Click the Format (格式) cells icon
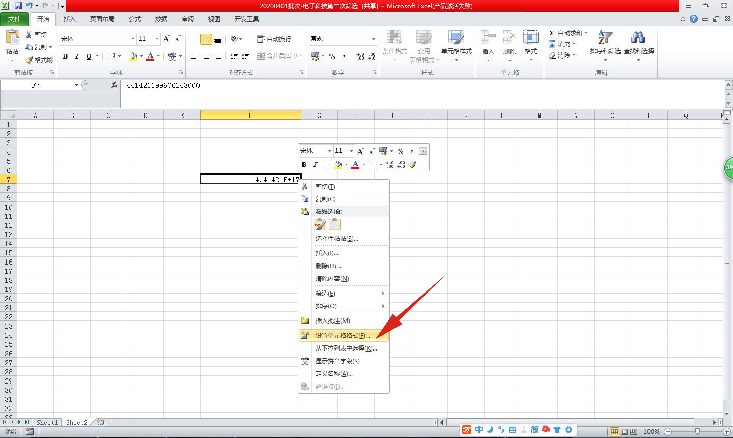Image resolution: width=733 pixels, height=438 pixels. (531, 38)
